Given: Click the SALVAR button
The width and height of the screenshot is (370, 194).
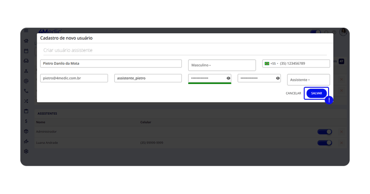Looking at the screenshot, I should click(316, 93).
